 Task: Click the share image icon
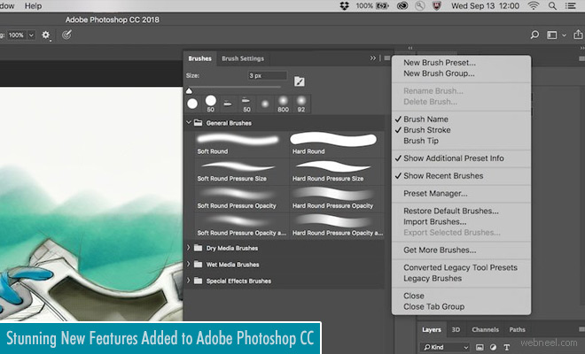pos(578,35)
